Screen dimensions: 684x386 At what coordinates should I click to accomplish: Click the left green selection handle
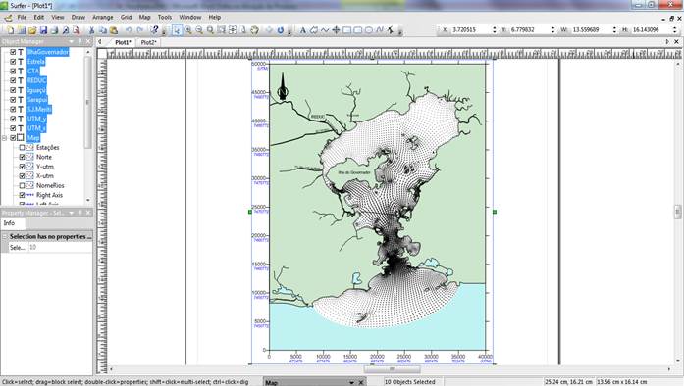point(250,212)
